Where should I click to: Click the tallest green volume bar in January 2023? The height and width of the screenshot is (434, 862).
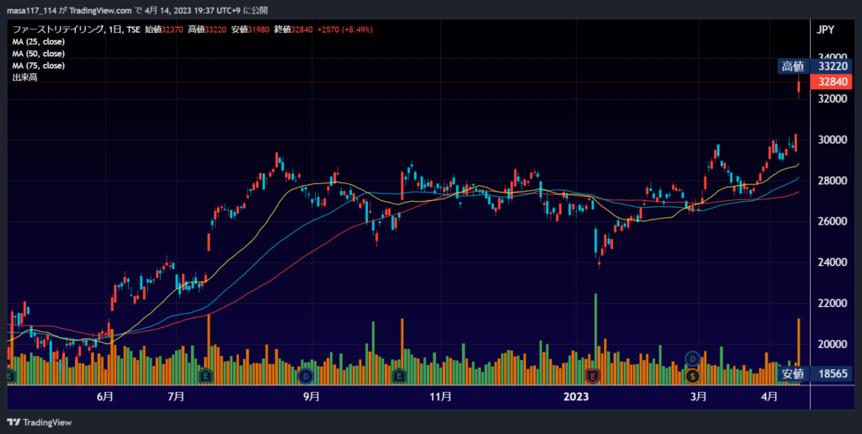point(595,339)
